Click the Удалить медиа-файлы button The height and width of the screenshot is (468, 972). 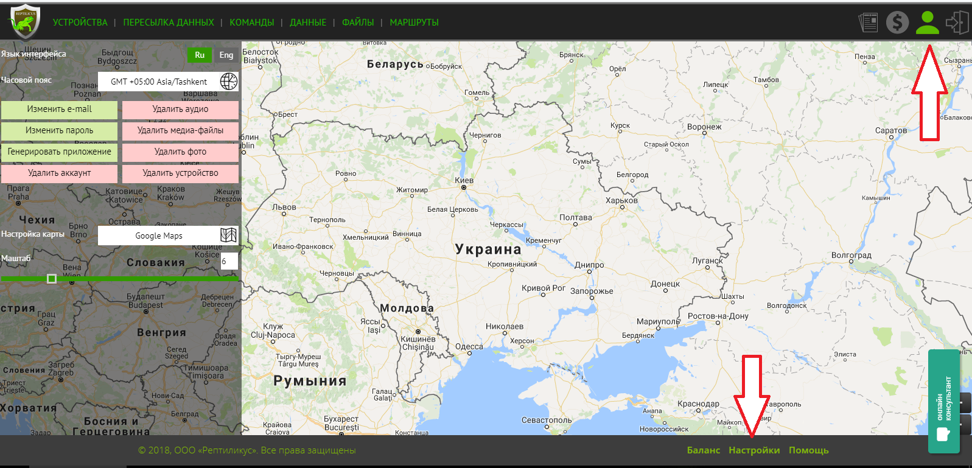tap(180, 131)
